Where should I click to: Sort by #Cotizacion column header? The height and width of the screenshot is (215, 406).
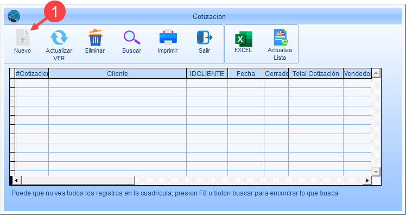[x=32, y=73]
